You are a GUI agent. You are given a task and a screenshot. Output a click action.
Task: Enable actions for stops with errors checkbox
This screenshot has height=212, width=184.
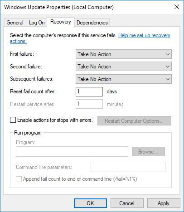pyautogui.click(x=13, y=120)
